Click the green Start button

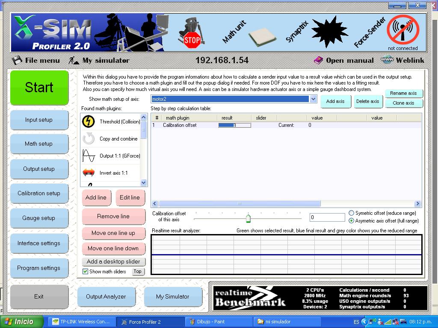(x=39, y=88)
